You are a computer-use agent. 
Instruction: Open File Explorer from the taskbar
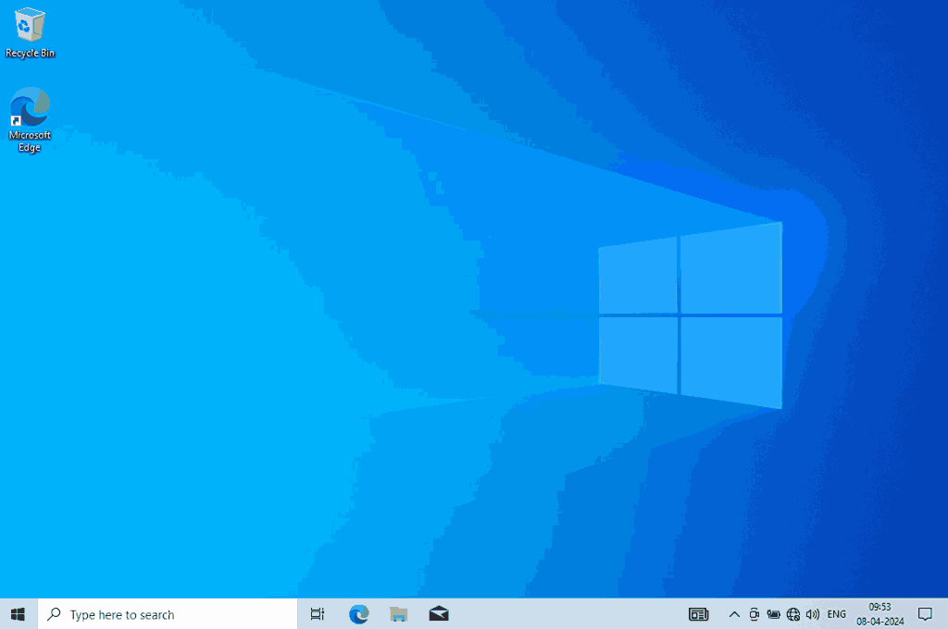point(398,614)
